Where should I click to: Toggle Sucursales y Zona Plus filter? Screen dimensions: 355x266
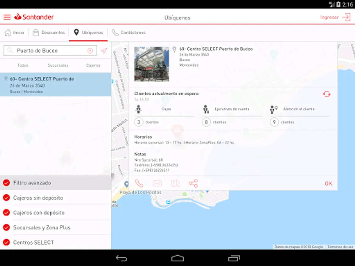pyautogui.click(x=7, y=228)
